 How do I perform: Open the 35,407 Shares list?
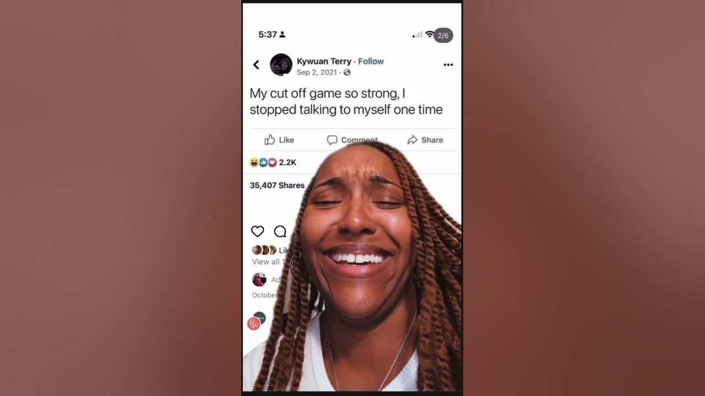[277, 185]
